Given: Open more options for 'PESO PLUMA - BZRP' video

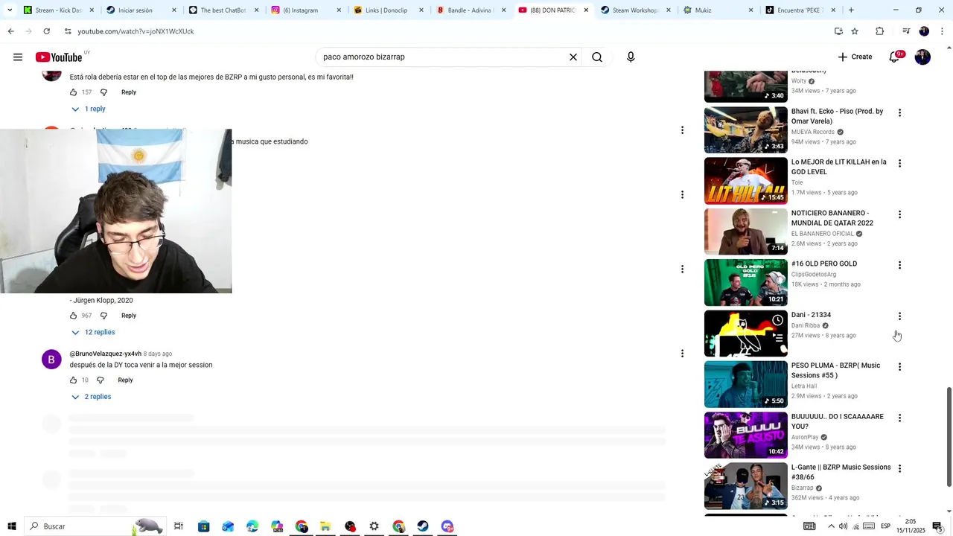Looking at the screenshot, I should pyautogui.click(x=899, y=367).
